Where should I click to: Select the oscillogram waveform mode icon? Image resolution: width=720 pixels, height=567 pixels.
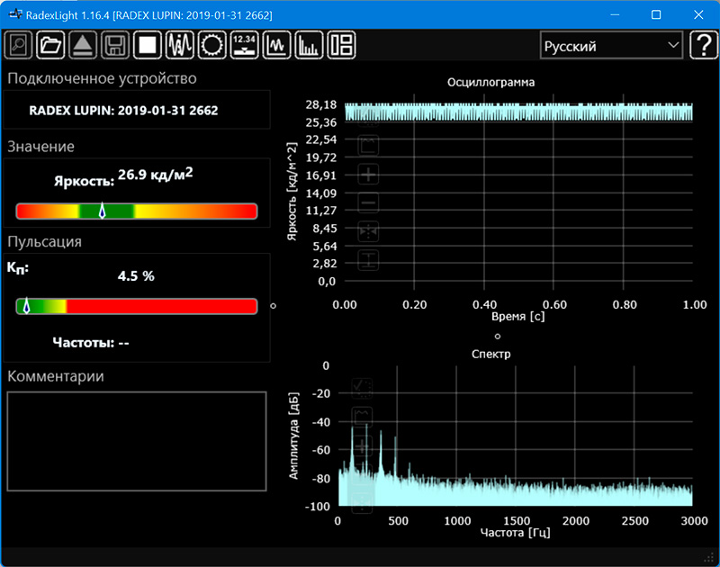180,45
